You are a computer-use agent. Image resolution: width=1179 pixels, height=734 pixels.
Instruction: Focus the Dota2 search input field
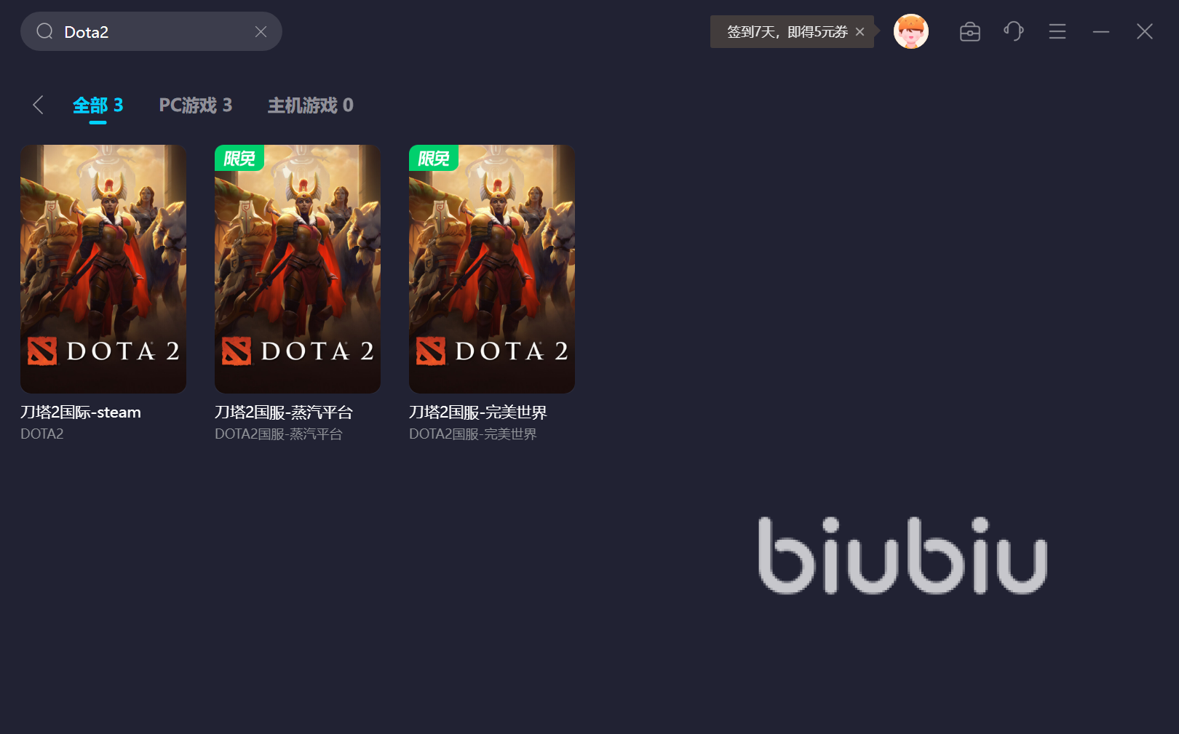151,31
